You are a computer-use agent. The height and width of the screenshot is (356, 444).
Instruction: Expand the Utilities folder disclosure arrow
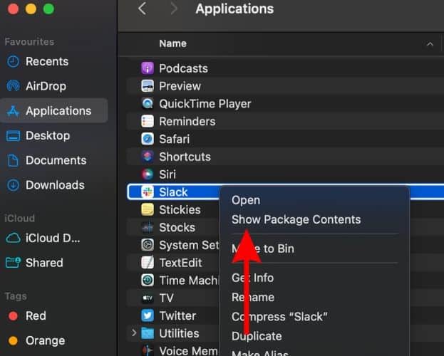(x=134, y=333)
